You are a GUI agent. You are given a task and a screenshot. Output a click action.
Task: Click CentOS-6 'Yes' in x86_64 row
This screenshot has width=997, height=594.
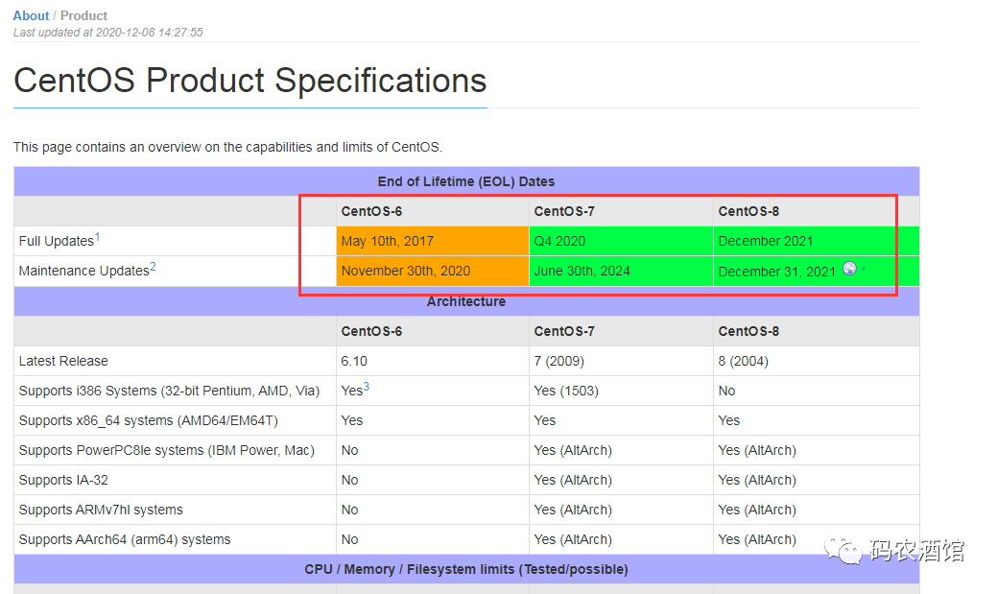(x=351, y=421)
